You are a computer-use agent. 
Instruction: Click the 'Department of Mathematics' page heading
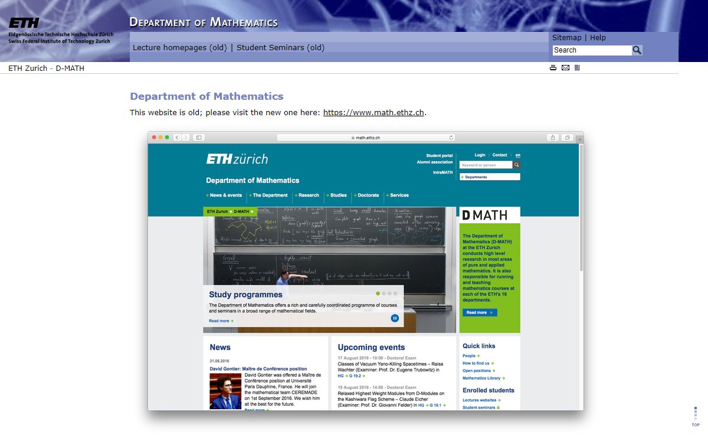206,96
